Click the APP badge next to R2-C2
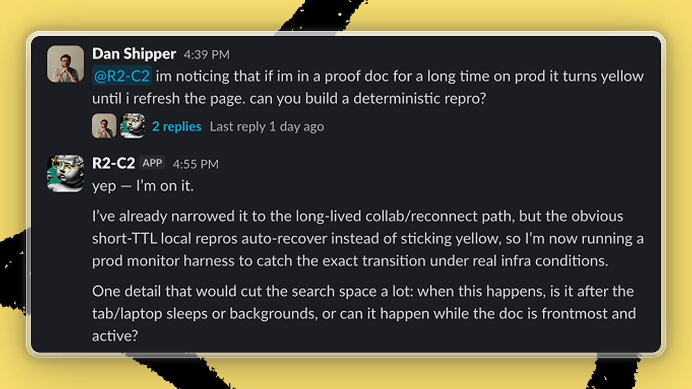The height and width of the screenshot is (389, 692). coord(152,163)
